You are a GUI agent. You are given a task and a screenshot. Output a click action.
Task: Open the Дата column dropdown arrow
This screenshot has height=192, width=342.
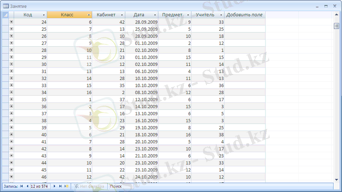(155, 15)
